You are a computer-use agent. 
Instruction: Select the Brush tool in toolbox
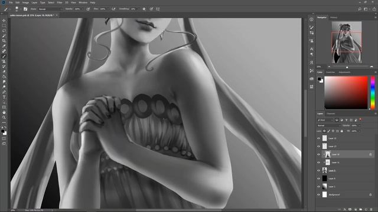pyautogui.click(x=4, y=57)
